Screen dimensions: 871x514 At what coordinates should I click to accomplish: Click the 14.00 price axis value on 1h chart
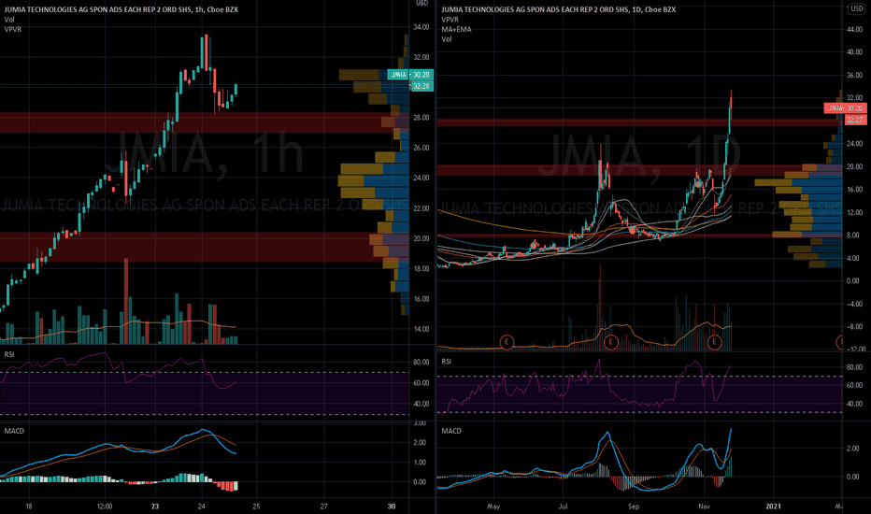click(421, 328)
